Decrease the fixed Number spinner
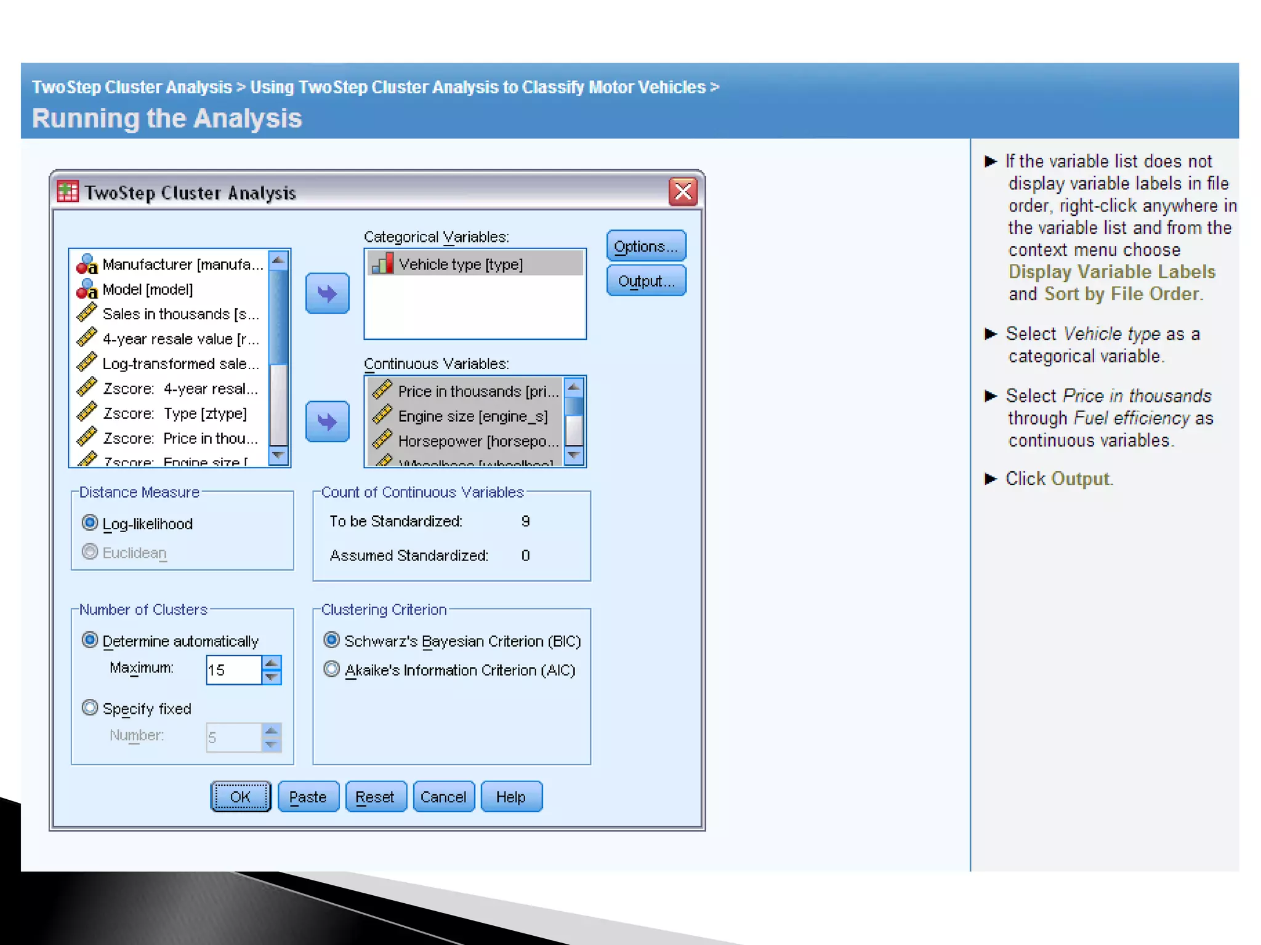 click(272, 745)
